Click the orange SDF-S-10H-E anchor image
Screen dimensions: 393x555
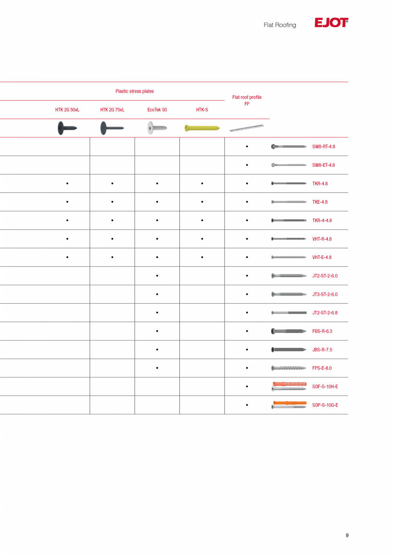(x=289, y=386)
